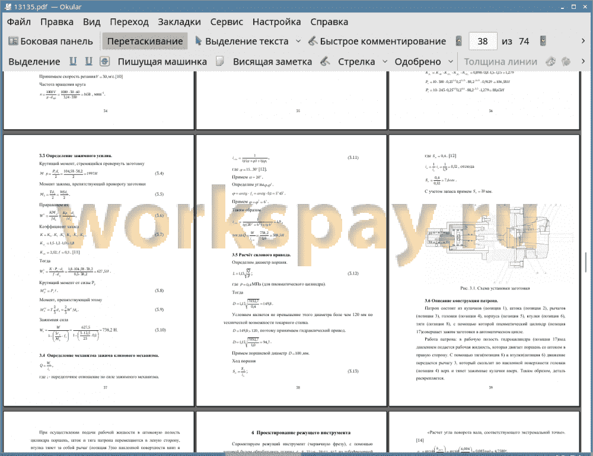Toggle the Боковая панель sidebar
Viewport: 593px width, 456px height.
(x=50, y=42)
